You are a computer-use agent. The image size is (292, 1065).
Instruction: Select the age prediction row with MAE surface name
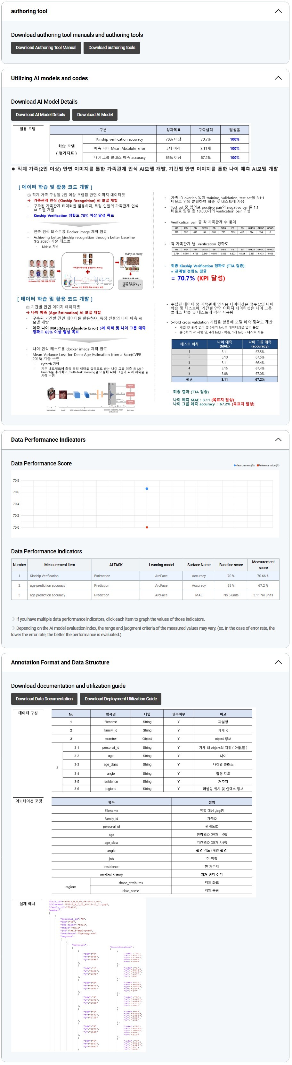[145, 595]
